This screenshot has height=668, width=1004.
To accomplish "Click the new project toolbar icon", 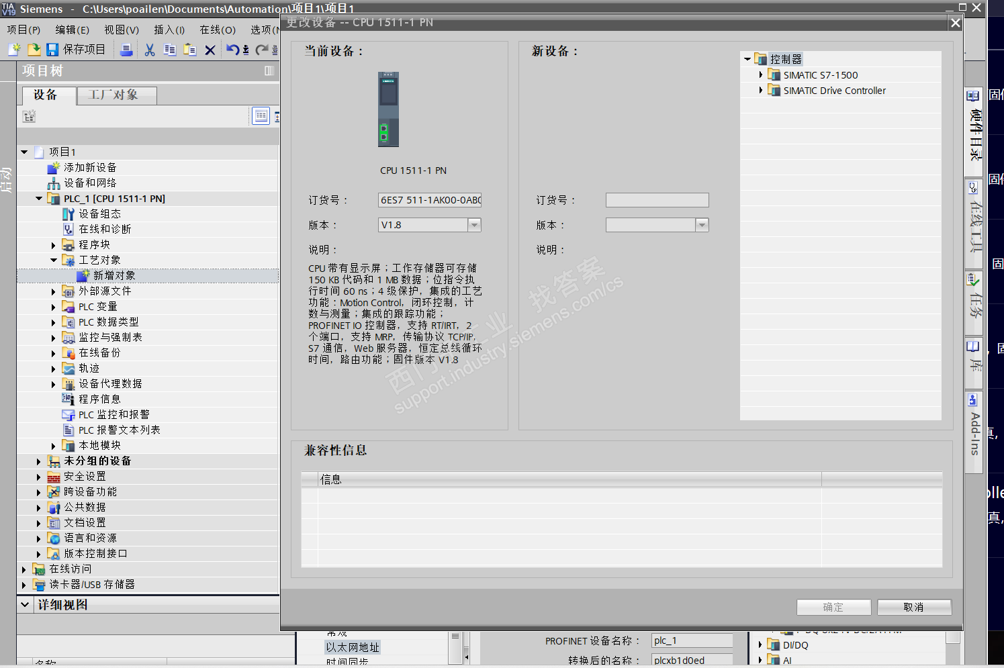I will pos(14,49).
